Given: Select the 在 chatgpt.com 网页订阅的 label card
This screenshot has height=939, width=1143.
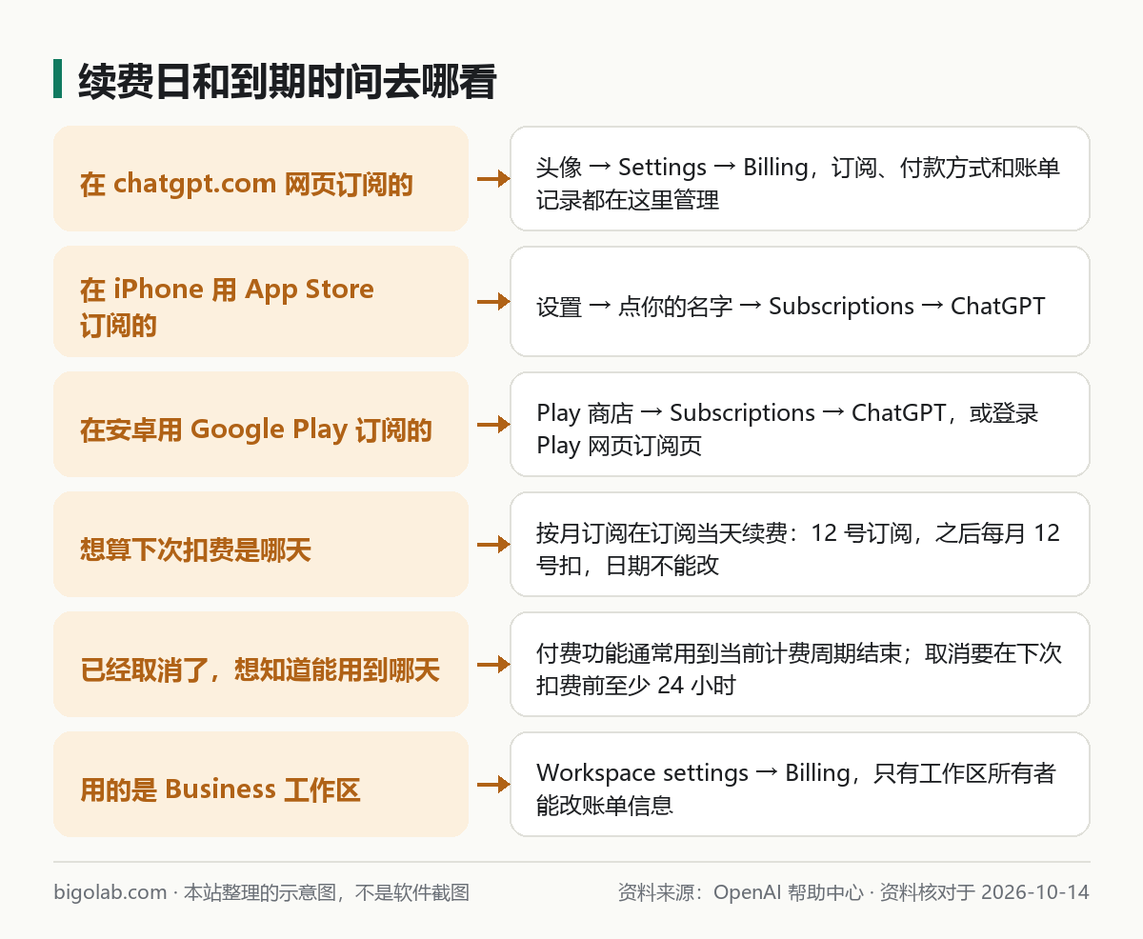Looking at the screenshot, I should point(261,178).
